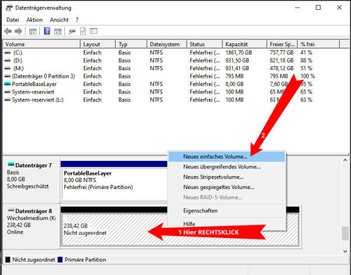Open the ? help menu
Screen dimensions: 351x275
pos(77,20)
